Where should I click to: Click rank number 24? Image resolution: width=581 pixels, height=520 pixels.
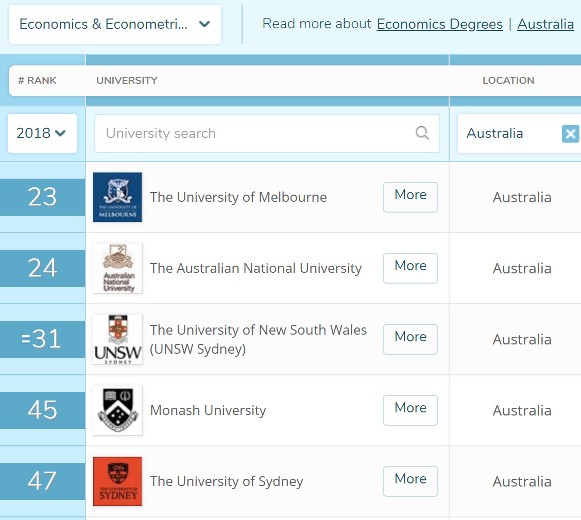point(42,268)
